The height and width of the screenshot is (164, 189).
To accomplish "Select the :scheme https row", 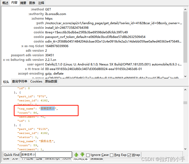I will pos(92,18).
